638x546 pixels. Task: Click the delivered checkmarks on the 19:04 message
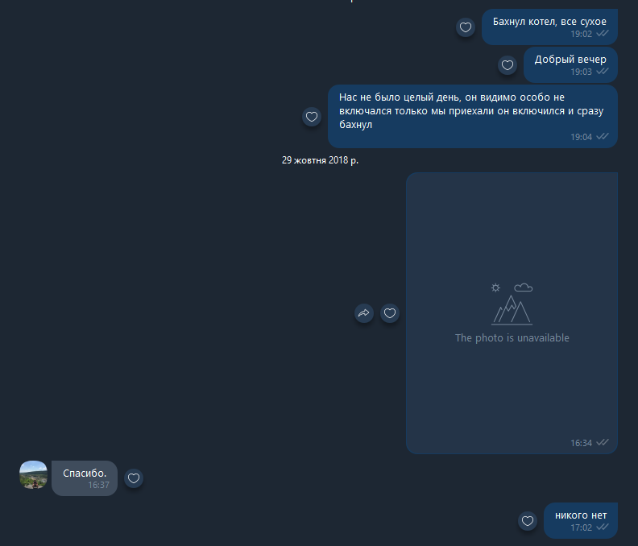point(603,136)
